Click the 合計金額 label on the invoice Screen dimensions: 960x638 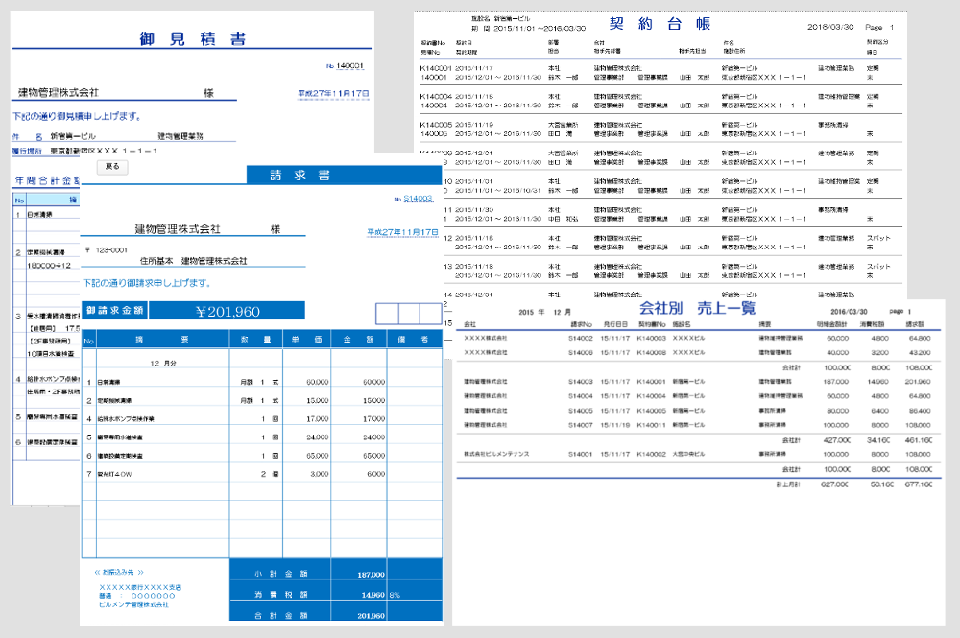pyautogui.click(x=281, y=615)
